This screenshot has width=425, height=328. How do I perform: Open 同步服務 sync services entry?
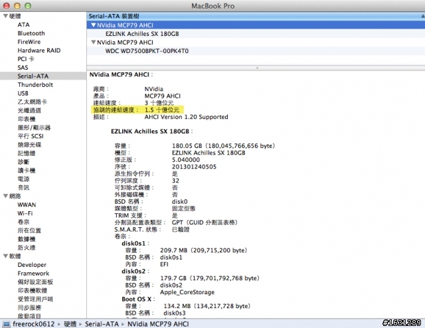tap(29, 307)
